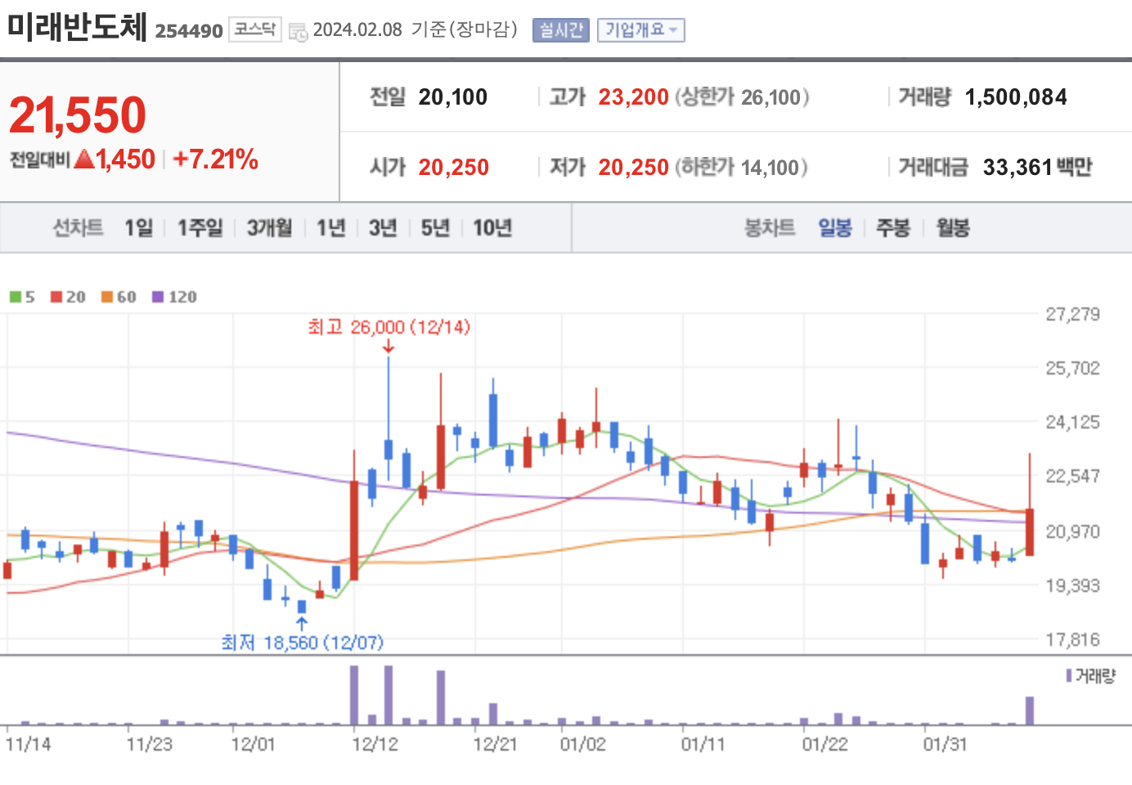Switch to 일봉 daily candle chart
The height and width of the screenshot is (785, 1132).
click(x=835, y=227)
